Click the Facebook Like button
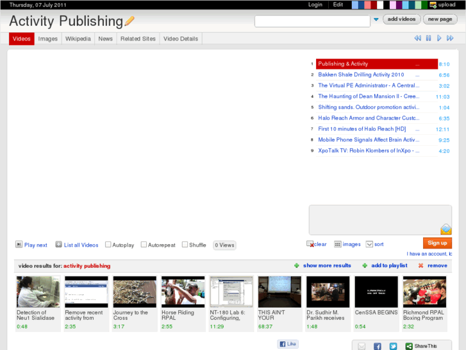 [x=288, y=344]
